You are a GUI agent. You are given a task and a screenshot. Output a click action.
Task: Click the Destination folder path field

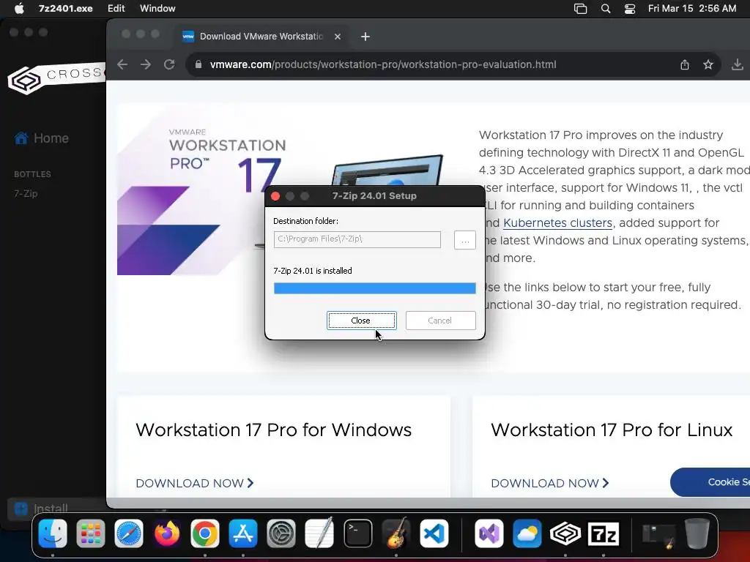point(357,239)
